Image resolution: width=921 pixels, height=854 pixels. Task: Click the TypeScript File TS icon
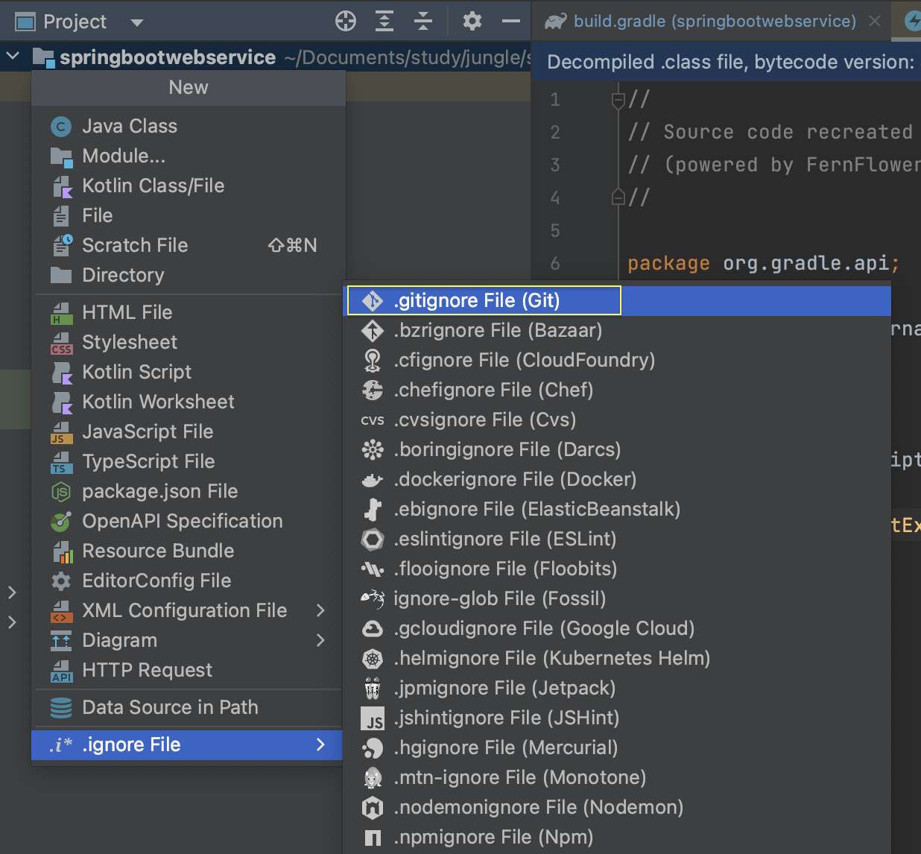tap(62, 462)
